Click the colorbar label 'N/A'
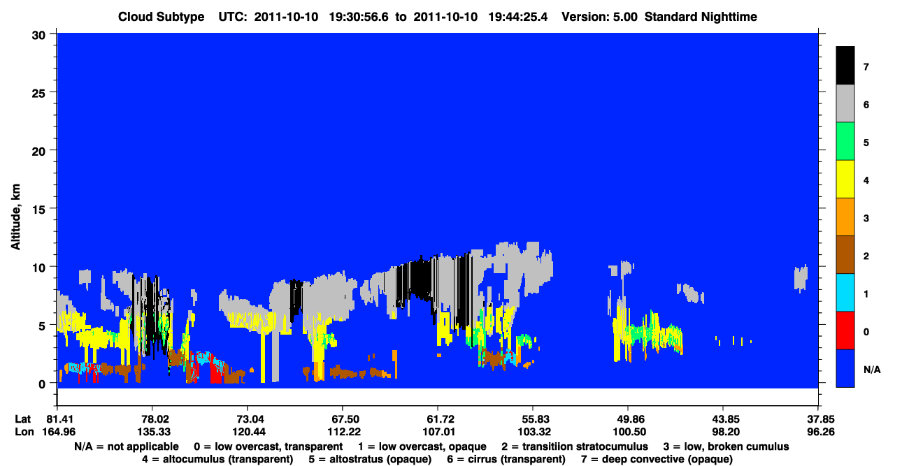This screenshot has width=909, height=466. [871, 370]
